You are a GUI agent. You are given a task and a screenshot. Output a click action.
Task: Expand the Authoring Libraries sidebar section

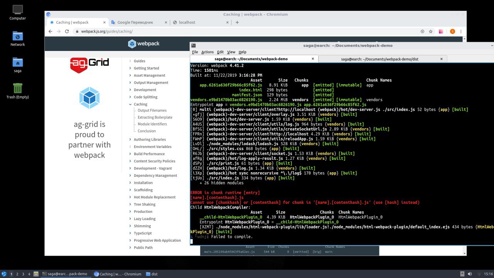130,139
